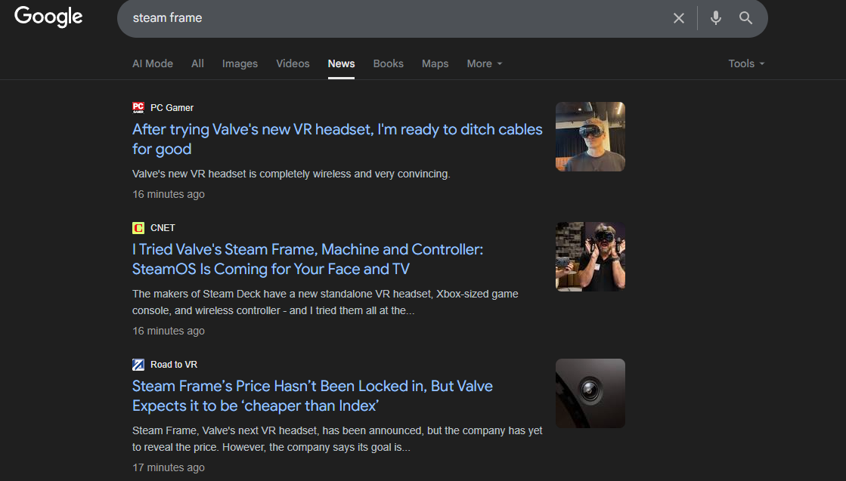846x481 pixels.
Task: Click the PC Gamer source favicon
Action: click(138, 107)
